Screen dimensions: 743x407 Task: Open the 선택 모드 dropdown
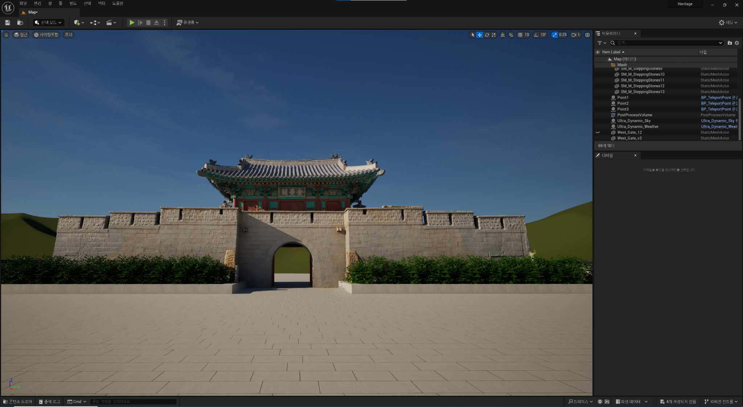point(49,22)
